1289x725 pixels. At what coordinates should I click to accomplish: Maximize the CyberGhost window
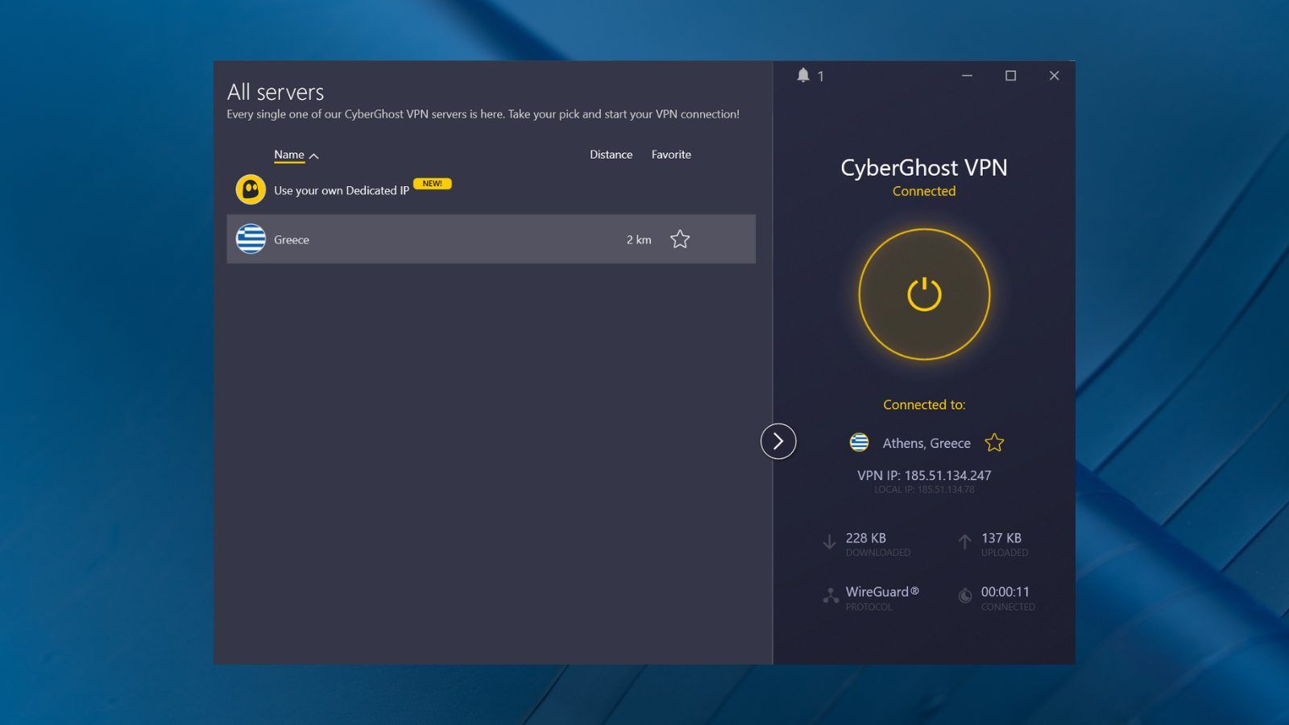pyautogui.click(x=1010, y=76)
